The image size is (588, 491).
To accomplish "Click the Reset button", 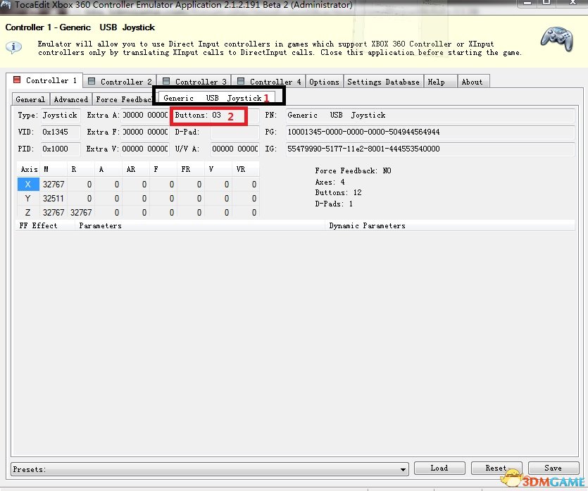I will click(x=496, y=468).
